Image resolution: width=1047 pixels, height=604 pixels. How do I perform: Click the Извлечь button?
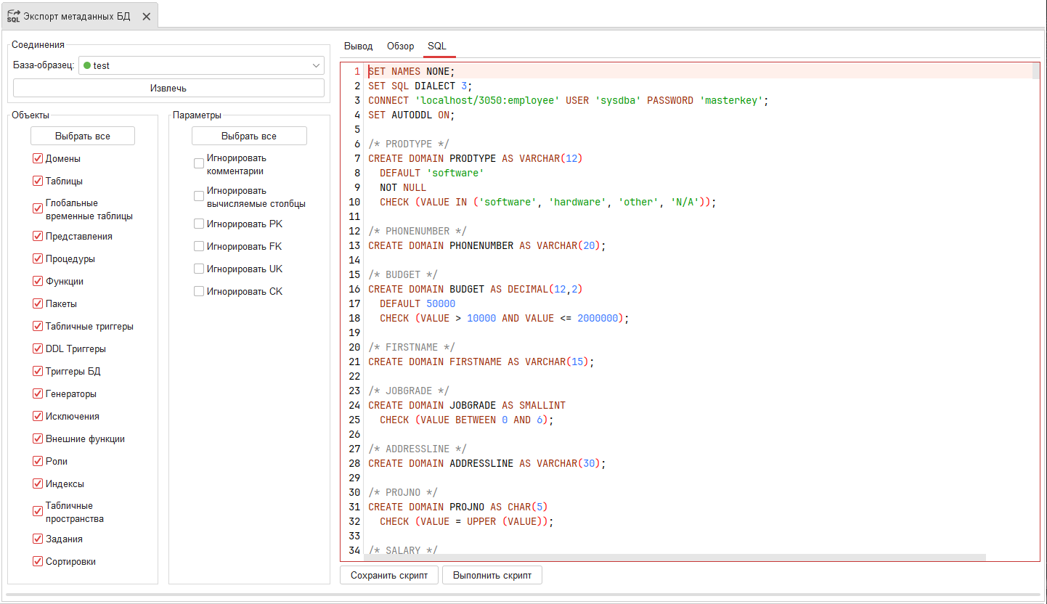tap(168, 87)
